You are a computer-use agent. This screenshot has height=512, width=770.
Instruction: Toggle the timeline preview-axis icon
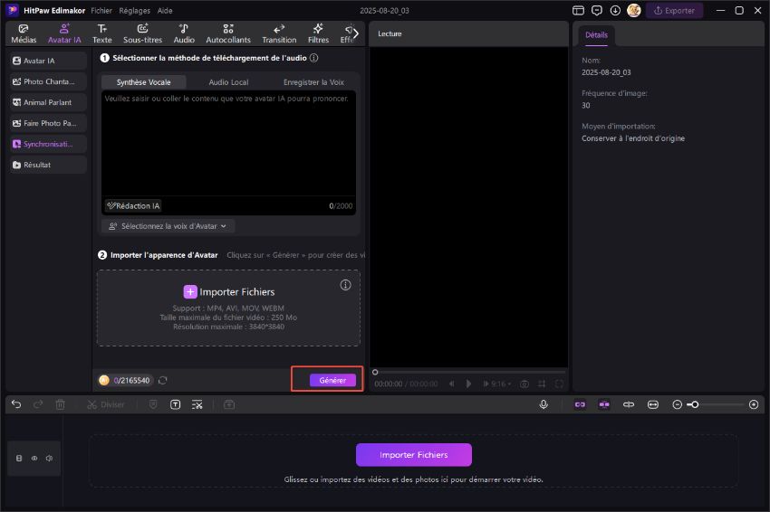point(629,404)
